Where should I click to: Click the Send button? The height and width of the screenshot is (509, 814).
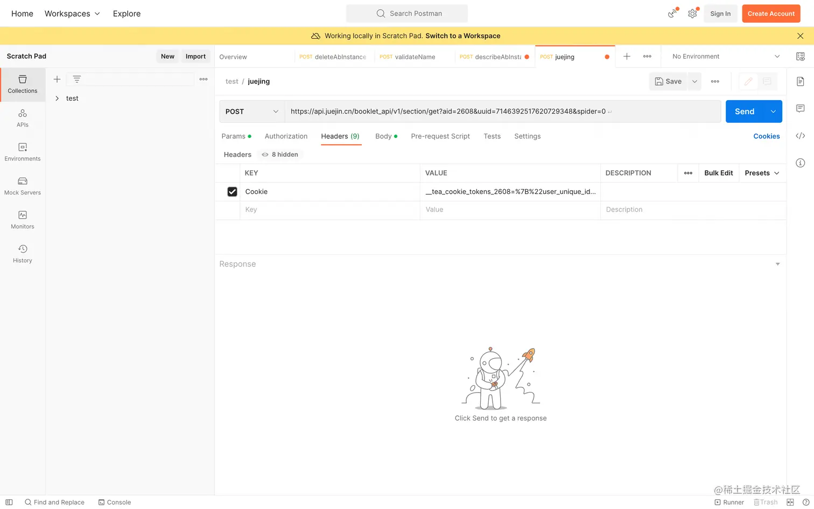pos(745,111)
